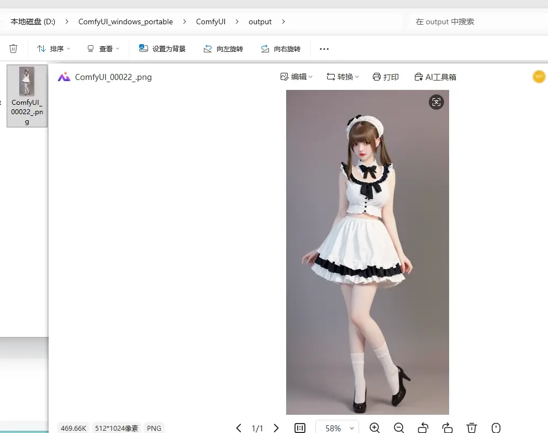The width and height of the screenshot is (548, 433).
Task: Click the 打印 print icon
Action: coord(386,77)
